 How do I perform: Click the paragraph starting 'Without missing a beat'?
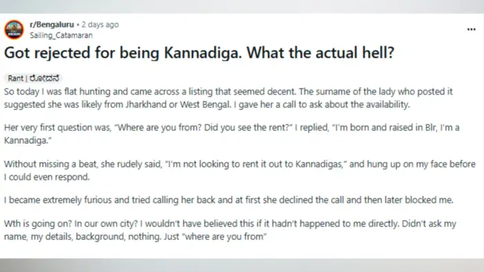coord(239,171)
